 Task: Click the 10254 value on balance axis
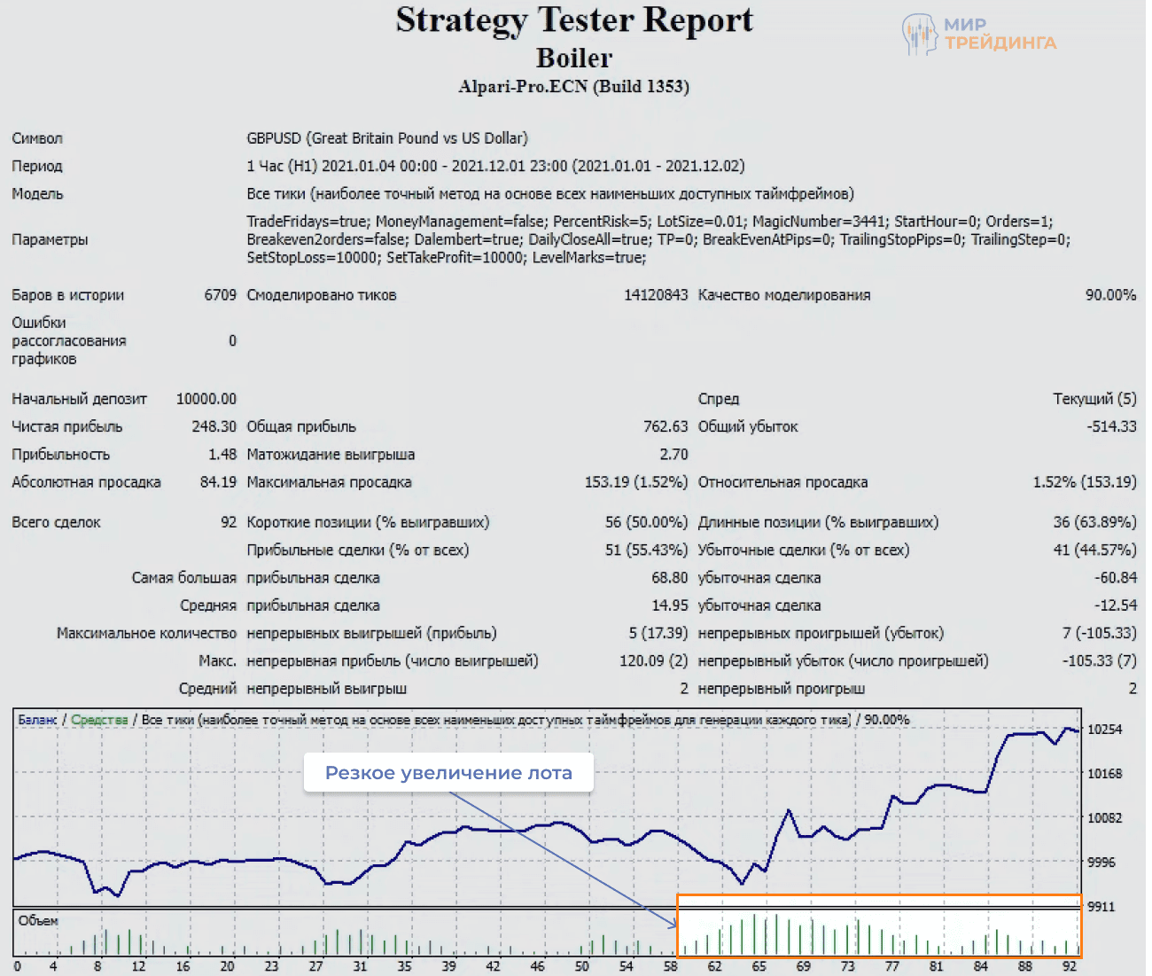click(x=1104, y=730)
